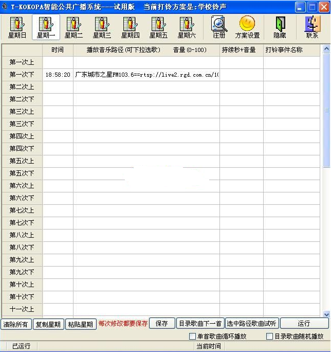The width and height of the screenshot is (331, 352).
Task: Click the 保存 save button
Action: pos(161,324)
